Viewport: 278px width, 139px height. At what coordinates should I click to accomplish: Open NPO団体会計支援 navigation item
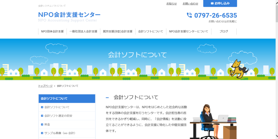(x=52, y=31)
